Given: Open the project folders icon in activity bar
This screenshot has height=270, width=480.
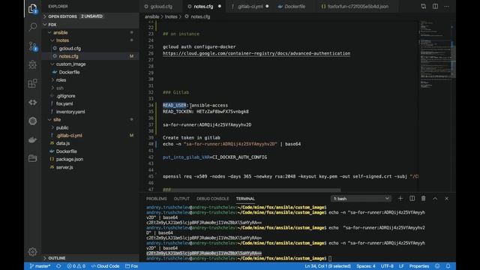Looking at the screenshot, I should (32, 158).
